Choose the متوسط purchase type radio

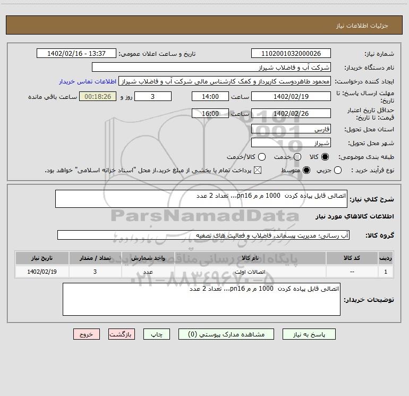pos(306,171)
